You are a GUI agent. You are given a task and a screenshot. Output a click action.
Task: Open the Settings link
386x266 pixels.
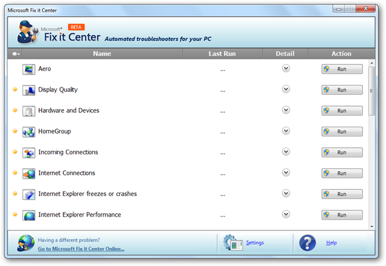255,242
